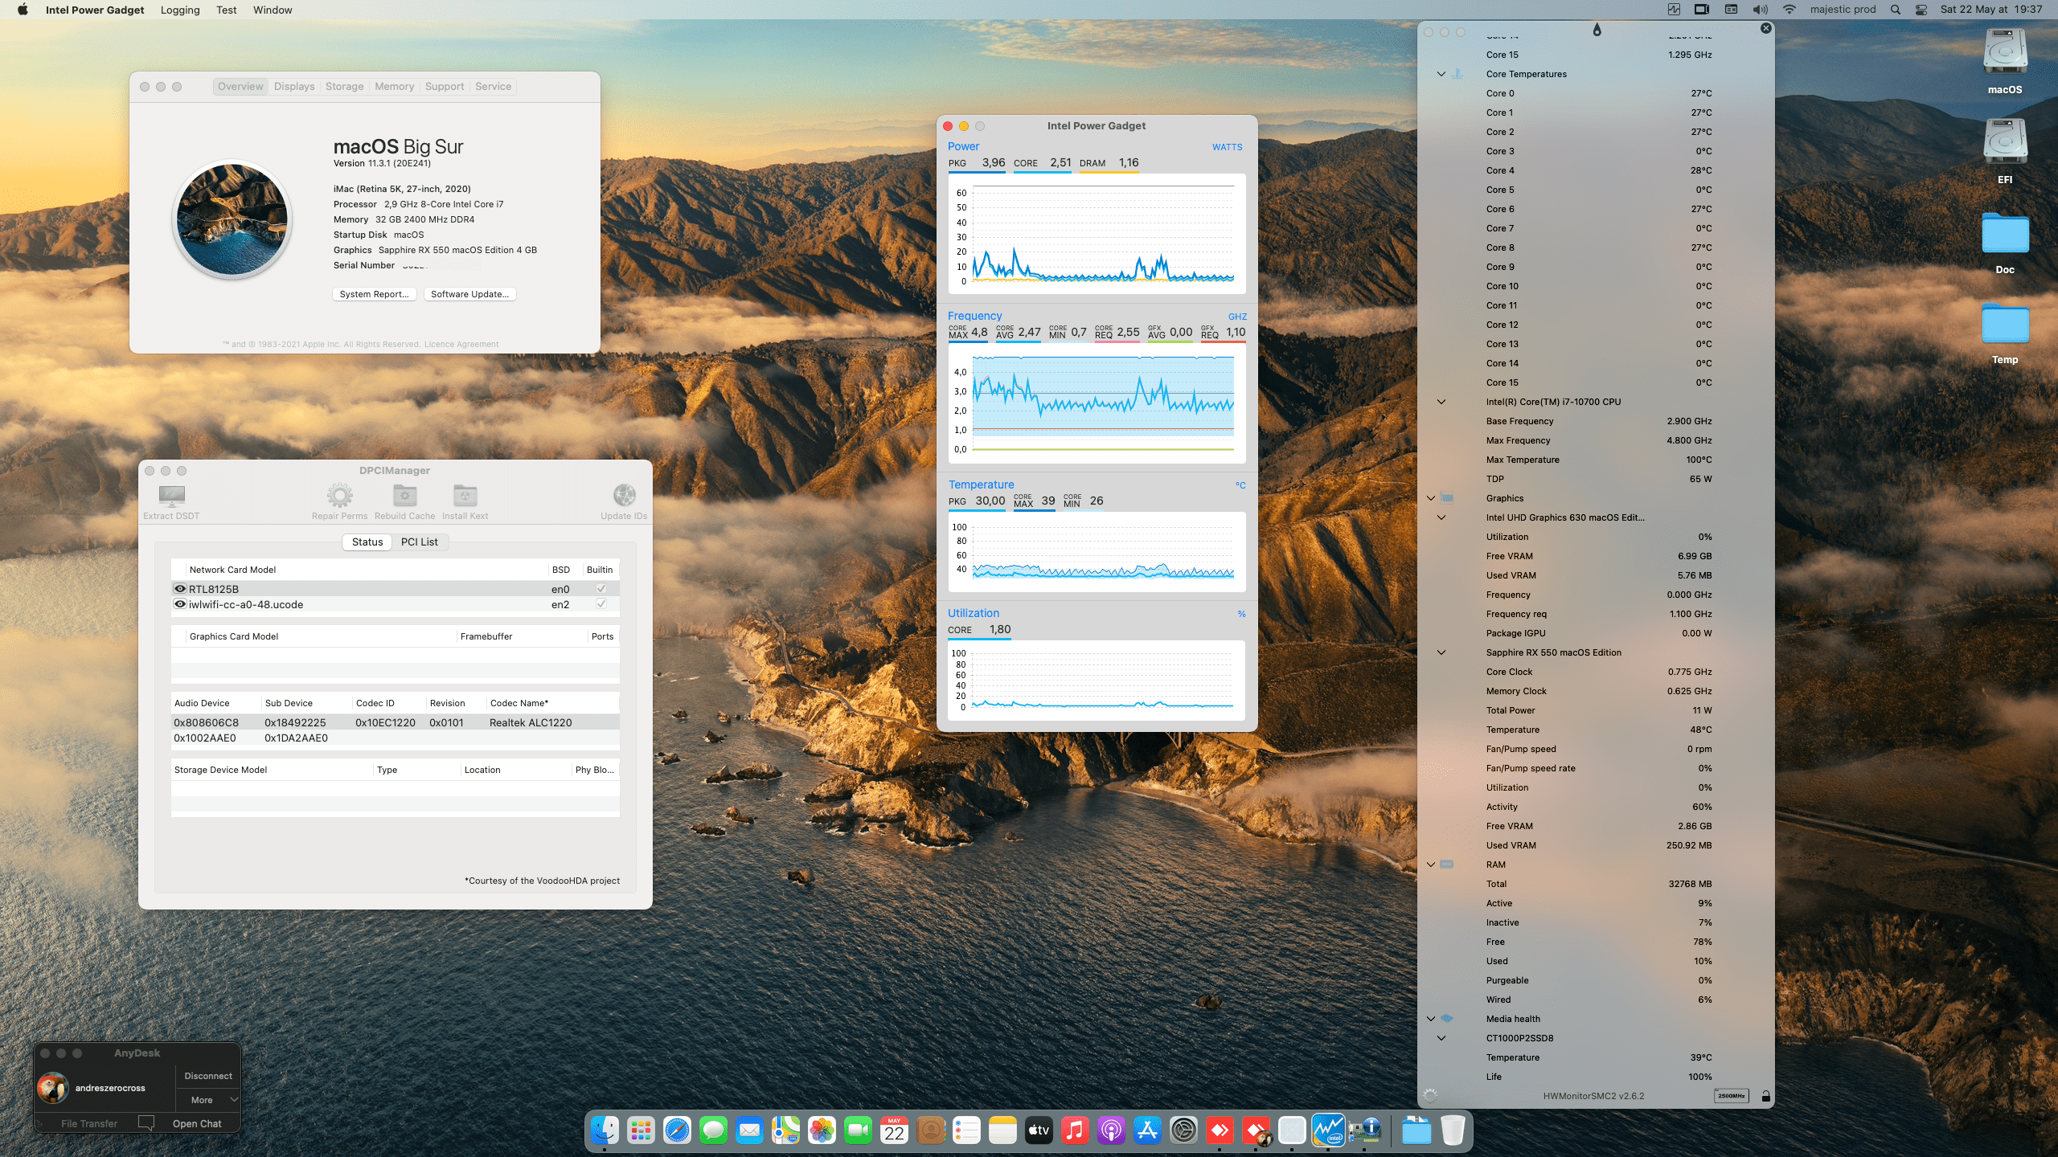The height and width of the screenshot is (1157, 2058).
Task: Open Launchpad from the Dock
Action: coord(641,1130)
